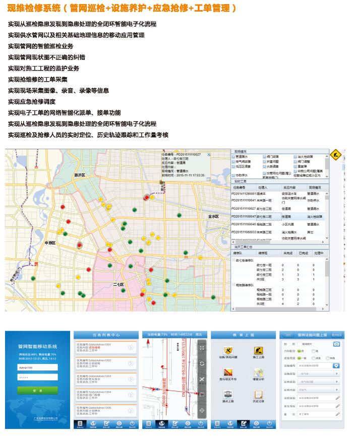Tap the location pin beside 设施编号 field
The width and height of the screenshot is (353, 437).
pos(337,365)
